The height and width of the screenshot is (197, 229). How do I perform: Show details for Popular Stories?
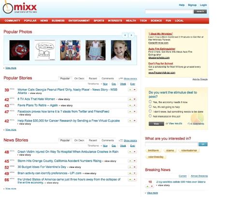(x=130, y=78)
